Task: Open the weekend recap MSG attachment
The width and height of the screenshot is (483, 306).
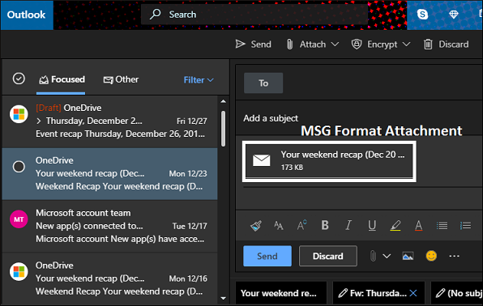Action: click(x=329, y=161)
